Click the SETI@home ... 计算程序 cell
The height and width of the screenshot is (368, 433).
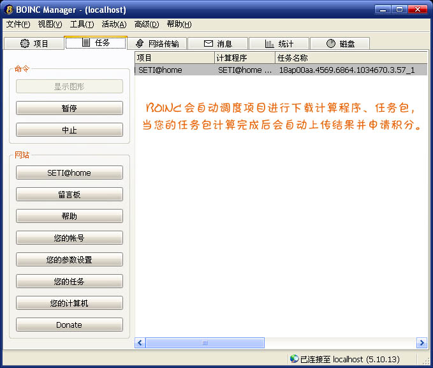tap(245, 70)
